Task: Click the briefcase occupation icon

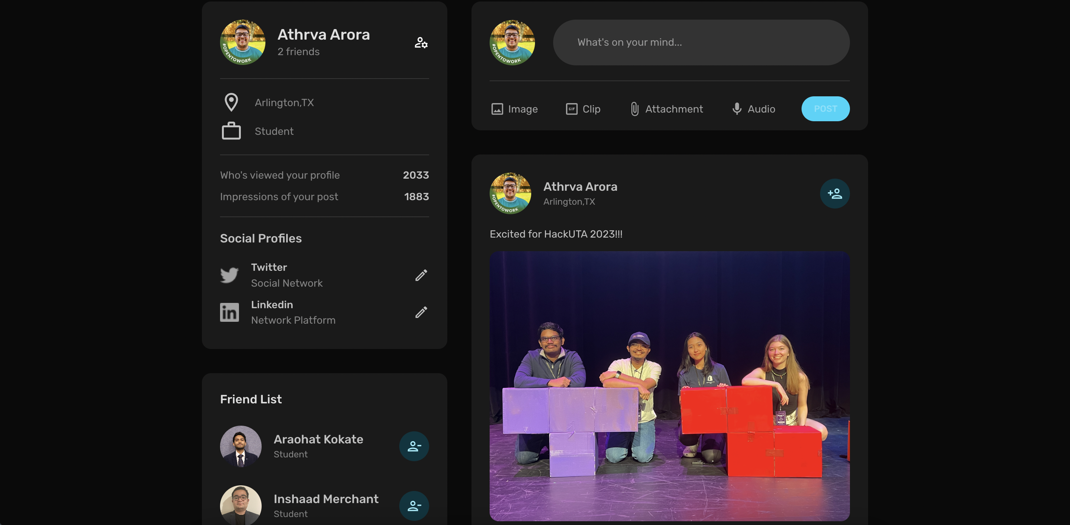Action: 231,131
